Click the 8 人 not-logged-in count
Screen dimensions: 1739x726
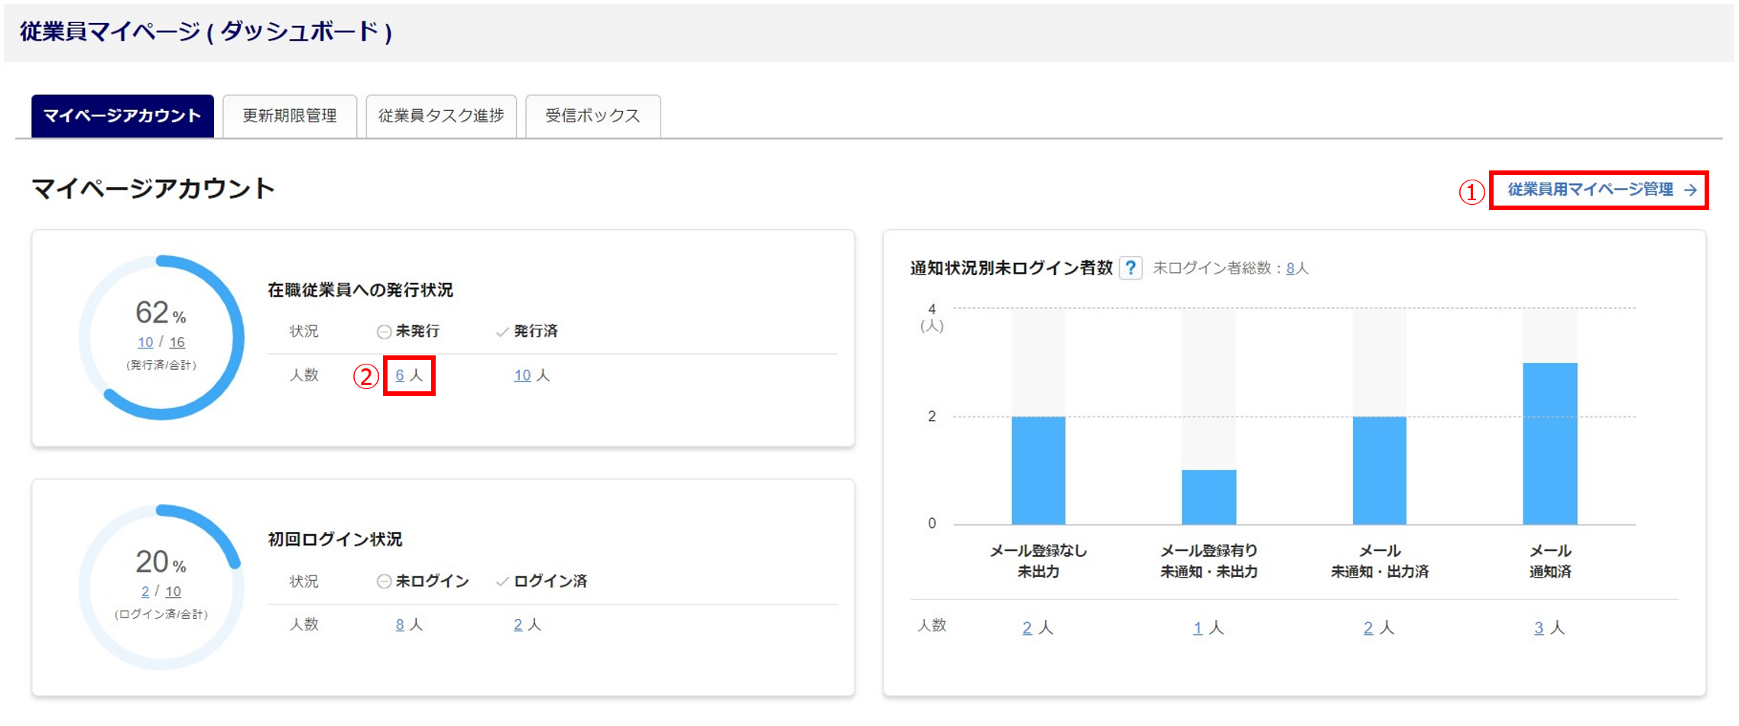coord(400,625)
